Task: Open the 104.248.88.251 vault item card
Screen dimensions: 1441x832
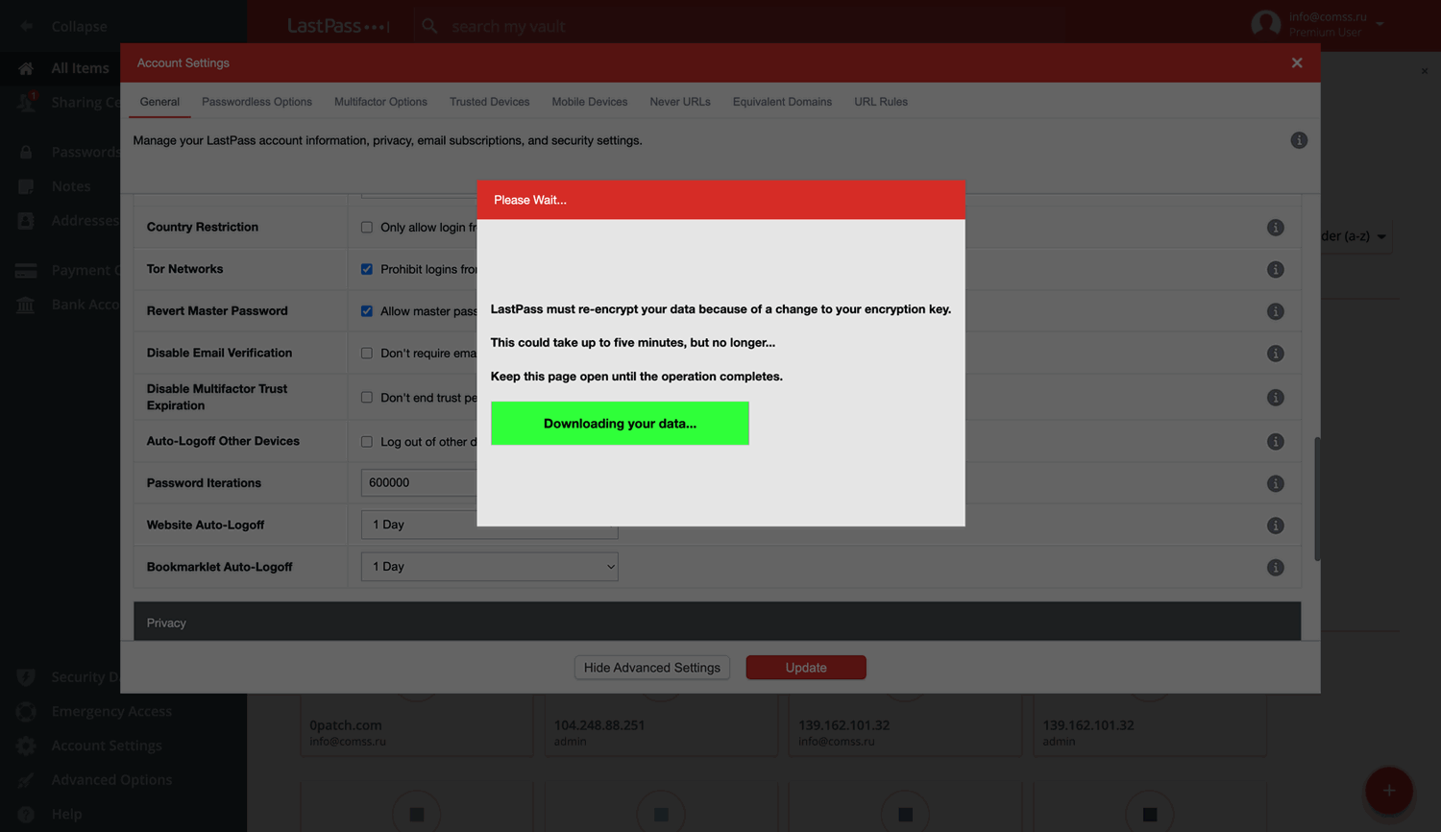Action: 661,725
